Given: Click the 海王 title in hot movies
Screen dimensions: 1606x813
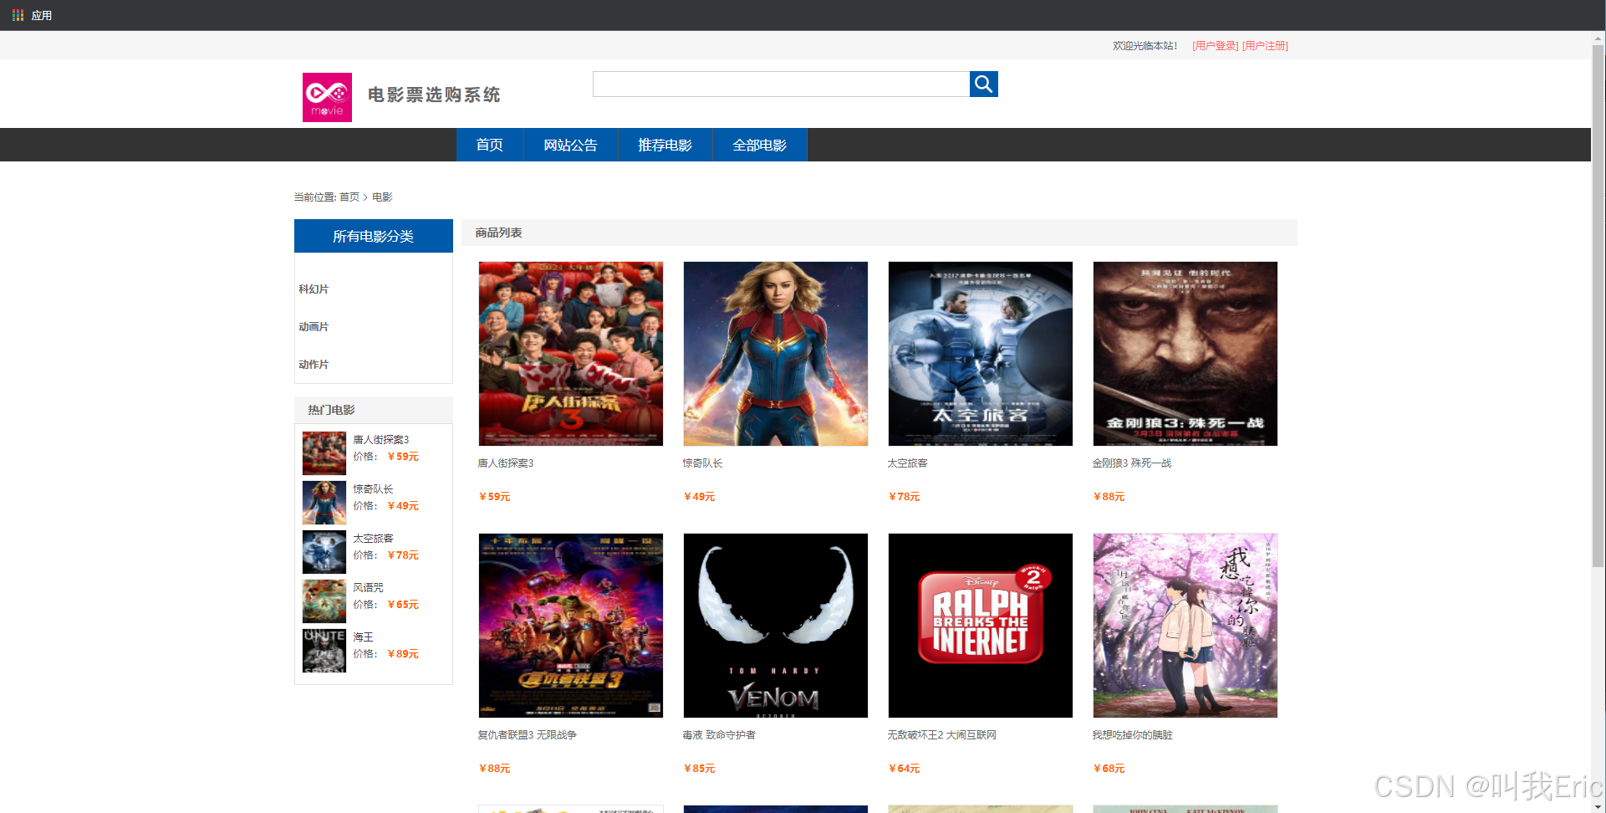Looking at the screenshot, I should (363, 637).
